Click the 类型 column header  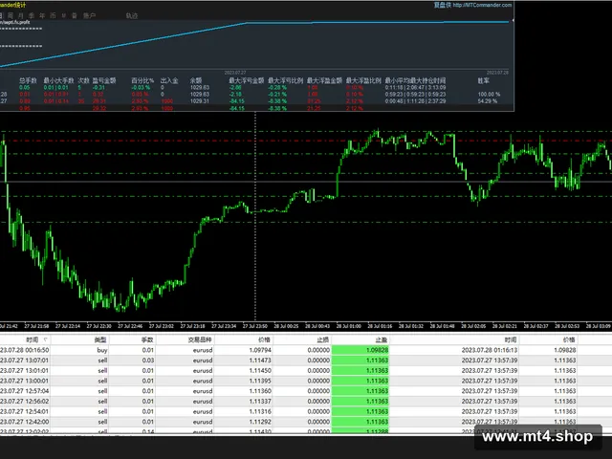100,339
